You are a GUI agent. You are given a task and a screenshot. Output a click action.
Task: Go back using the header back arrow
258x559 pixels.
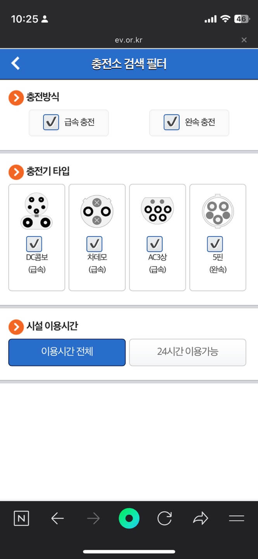(x=15, y=63)
